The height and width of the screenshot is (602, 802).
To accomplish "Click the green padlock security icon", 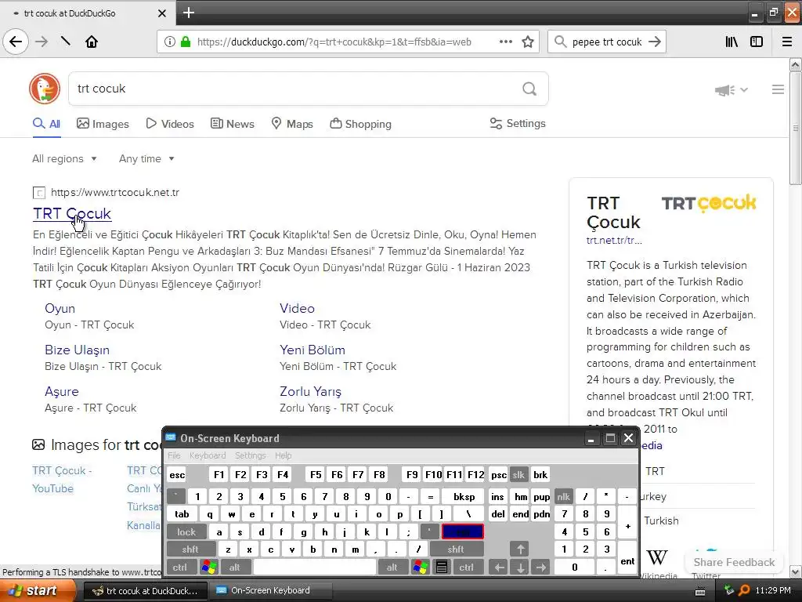I will [186, 42].
